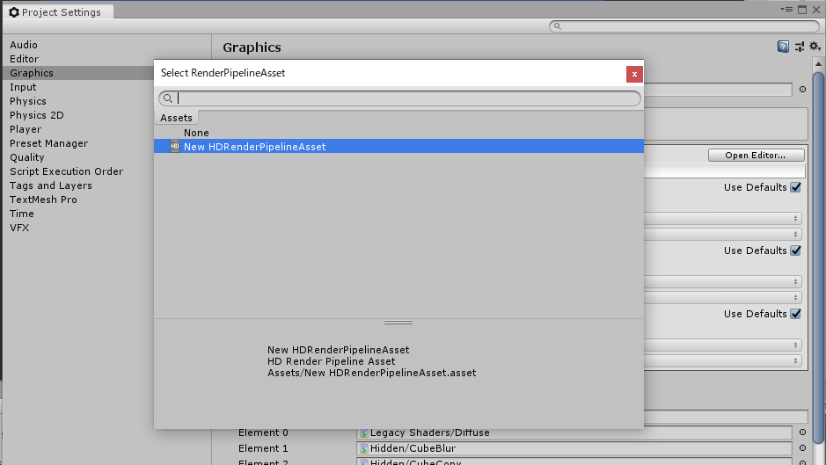Click the Element 1 label
Image resolution: width=826 pixels, height=465 pixels.
(x=263, y=448)
